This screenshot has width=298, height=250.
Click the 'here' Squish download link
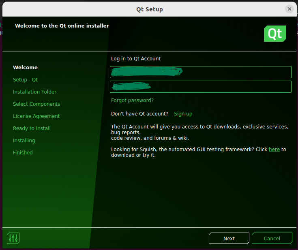(x=274, y=150)
